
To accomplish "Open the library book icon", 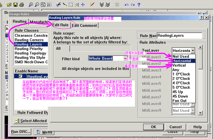I will [x=102, y=5].
